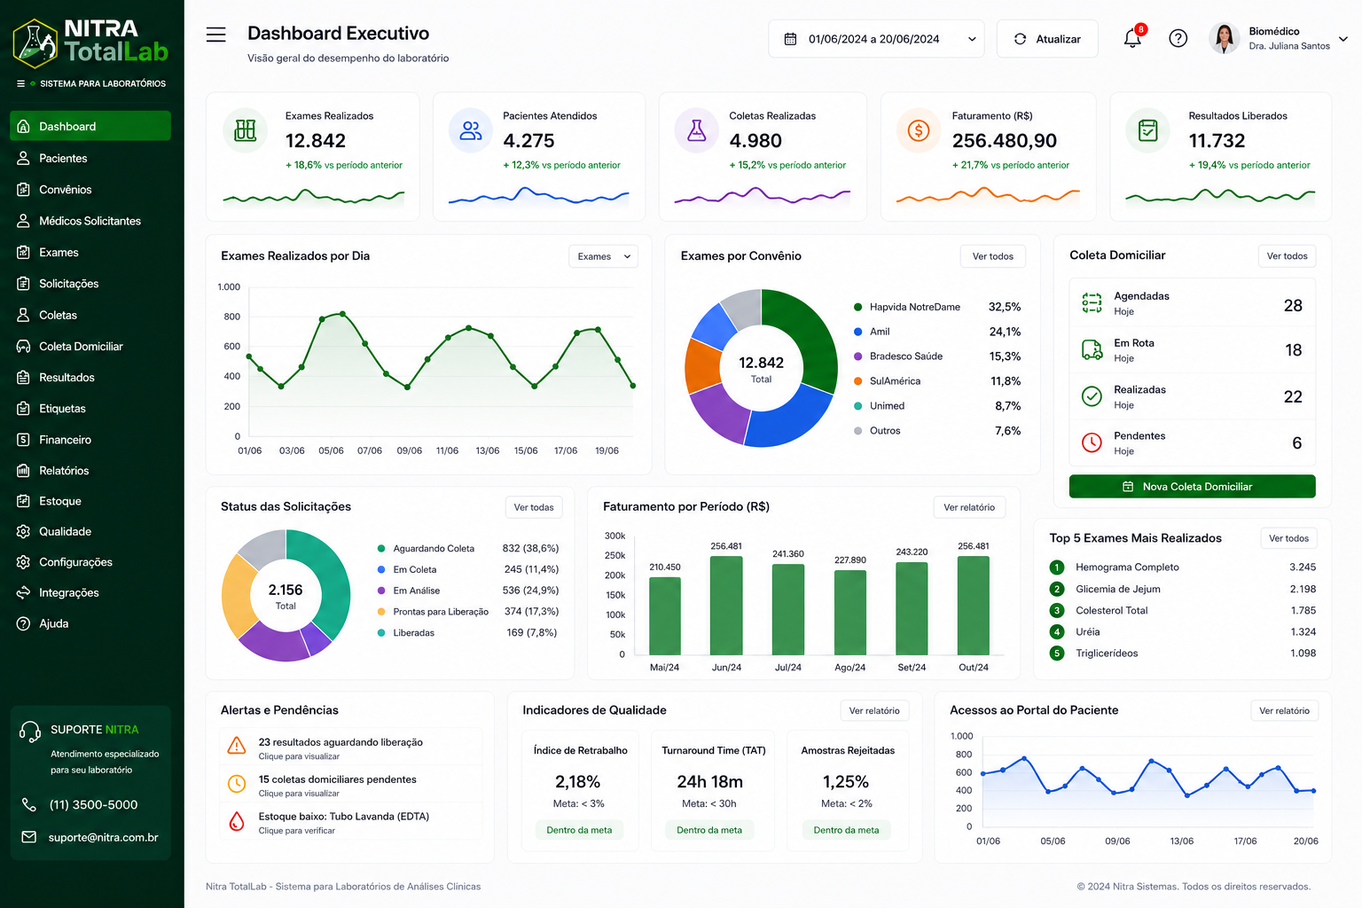Toggle the hamburger menu icon
1362x908 pixels.
[x=216, y=35]
